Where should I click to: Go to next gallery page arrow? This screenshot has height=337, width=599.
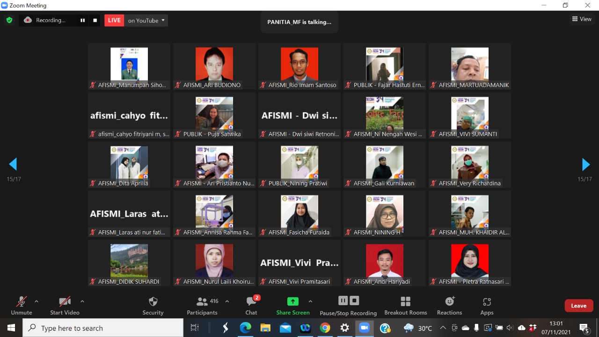(x=585, y=164)
